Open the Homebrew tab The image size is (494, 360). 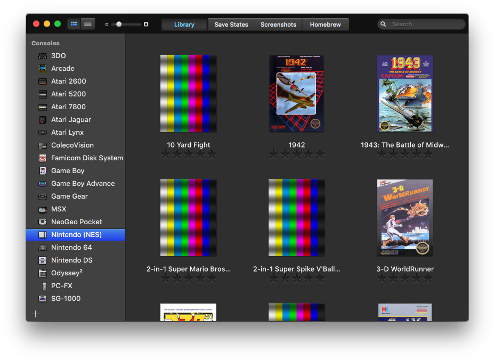click(x=325, y=24)
